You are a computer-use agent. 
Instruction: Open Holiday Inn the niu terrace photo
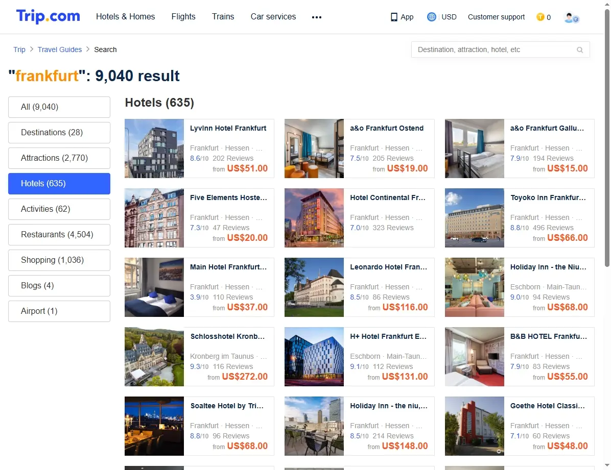314,426
